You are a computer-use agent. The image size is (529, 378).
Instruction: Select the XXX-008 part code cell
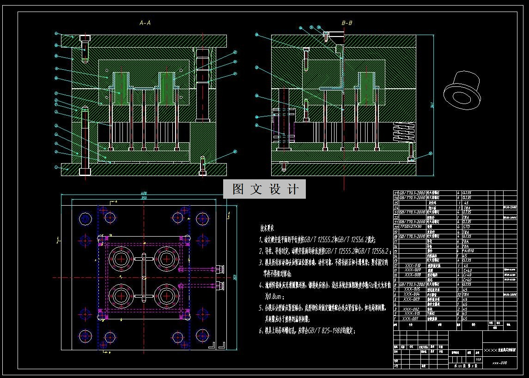pos(412,275)
